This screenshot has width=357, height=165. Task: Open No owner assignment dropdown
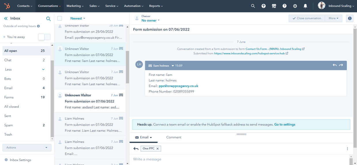click(x=150, y=20)
